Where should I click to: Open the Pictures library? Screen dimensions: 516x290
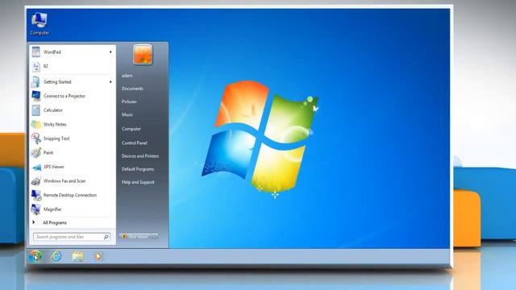(129, 101)
